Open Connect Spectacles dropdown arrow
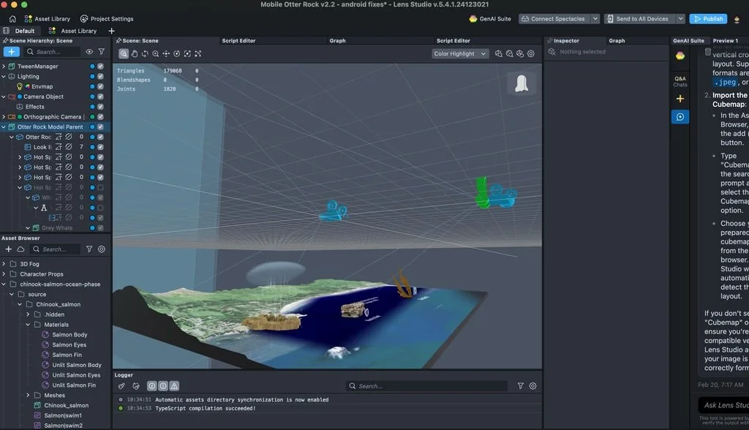Viewport: 749px width, 430px height. 595,18
